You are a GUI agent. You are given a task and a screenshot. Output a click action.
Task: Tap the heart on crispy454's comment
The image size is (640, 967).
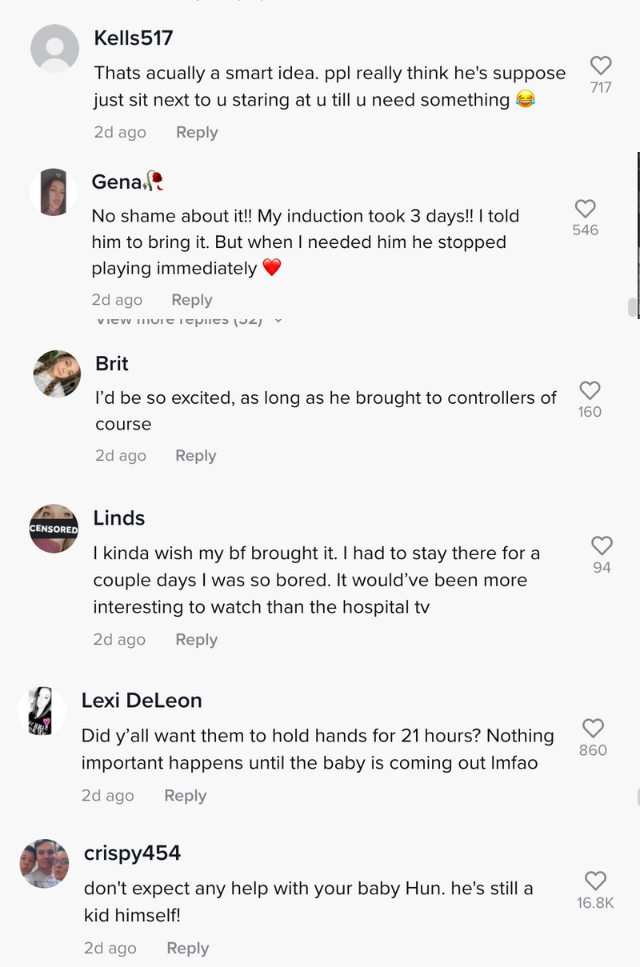595,881
